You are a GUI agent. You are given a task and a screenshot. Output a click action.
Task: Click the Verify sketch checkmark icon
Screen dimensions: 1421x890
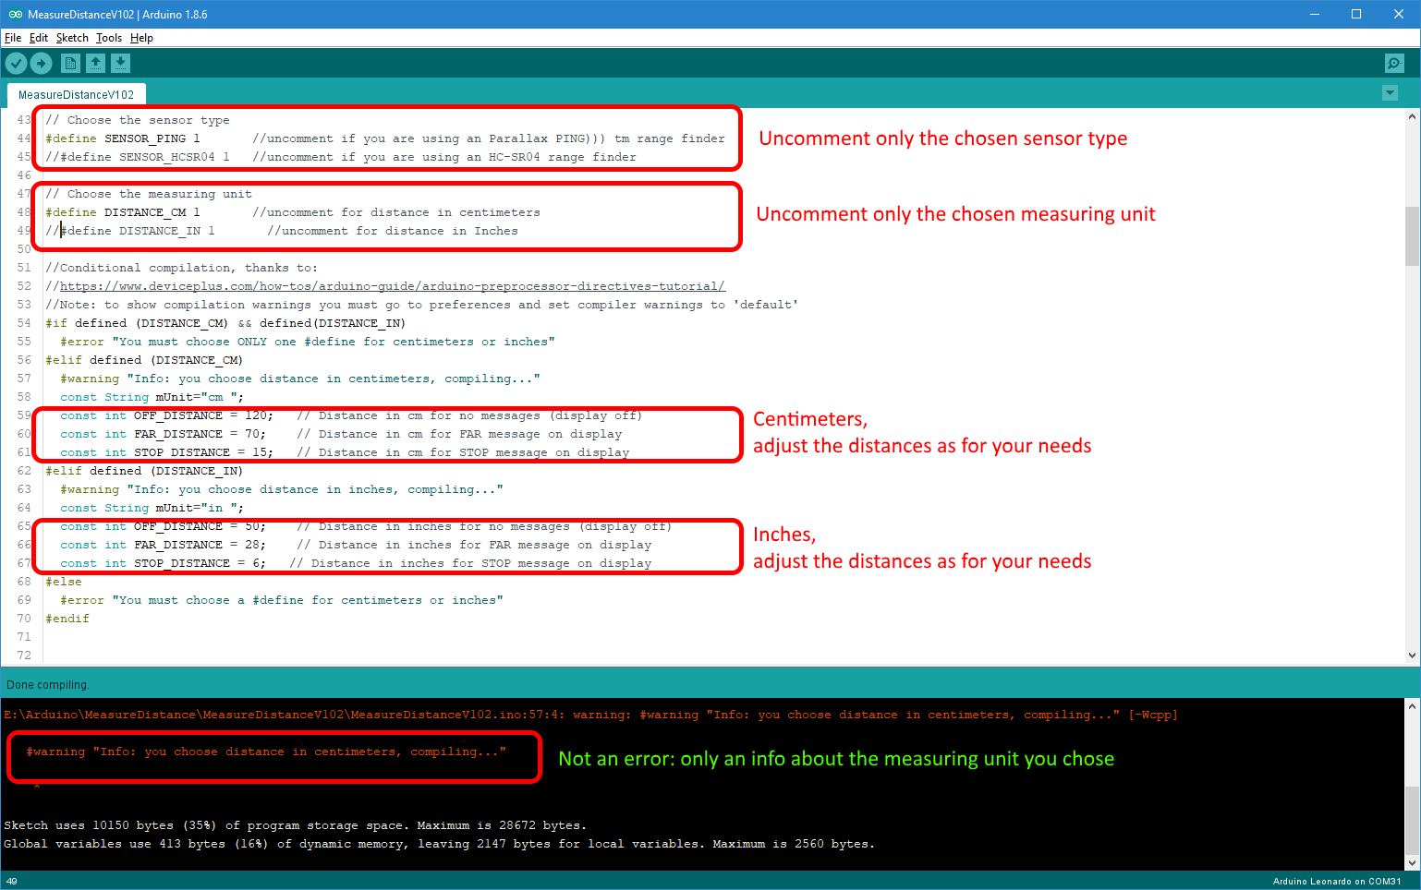[x=17, y=63]
